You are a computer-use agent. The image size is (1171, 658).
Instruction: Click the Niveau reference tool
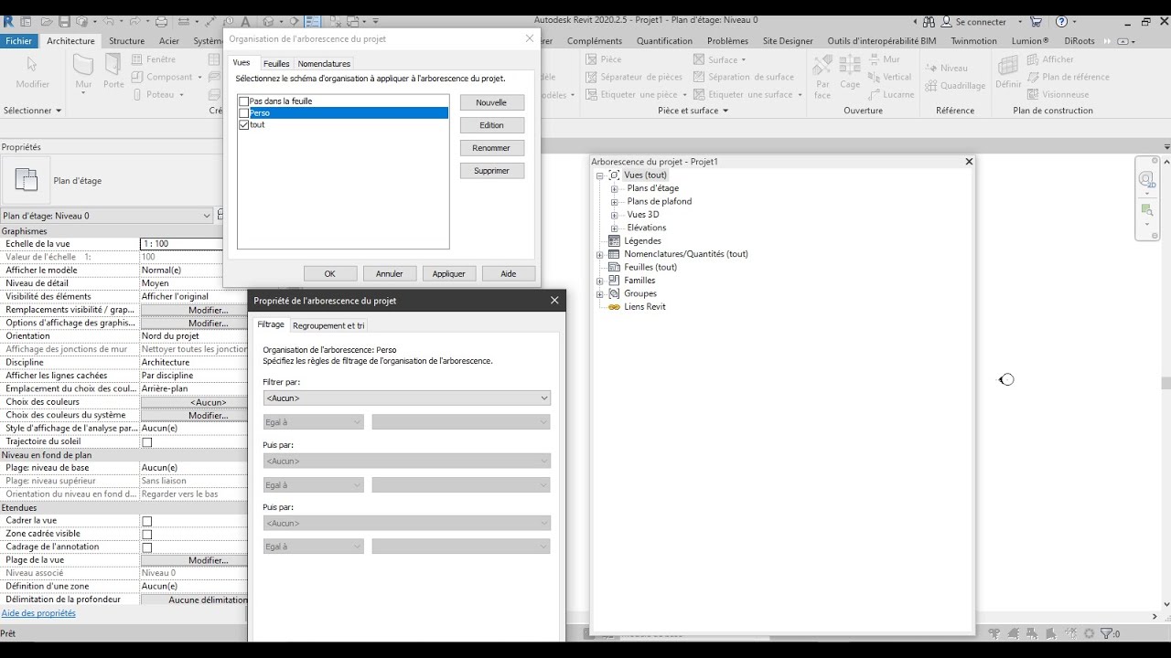coord(946,68)
